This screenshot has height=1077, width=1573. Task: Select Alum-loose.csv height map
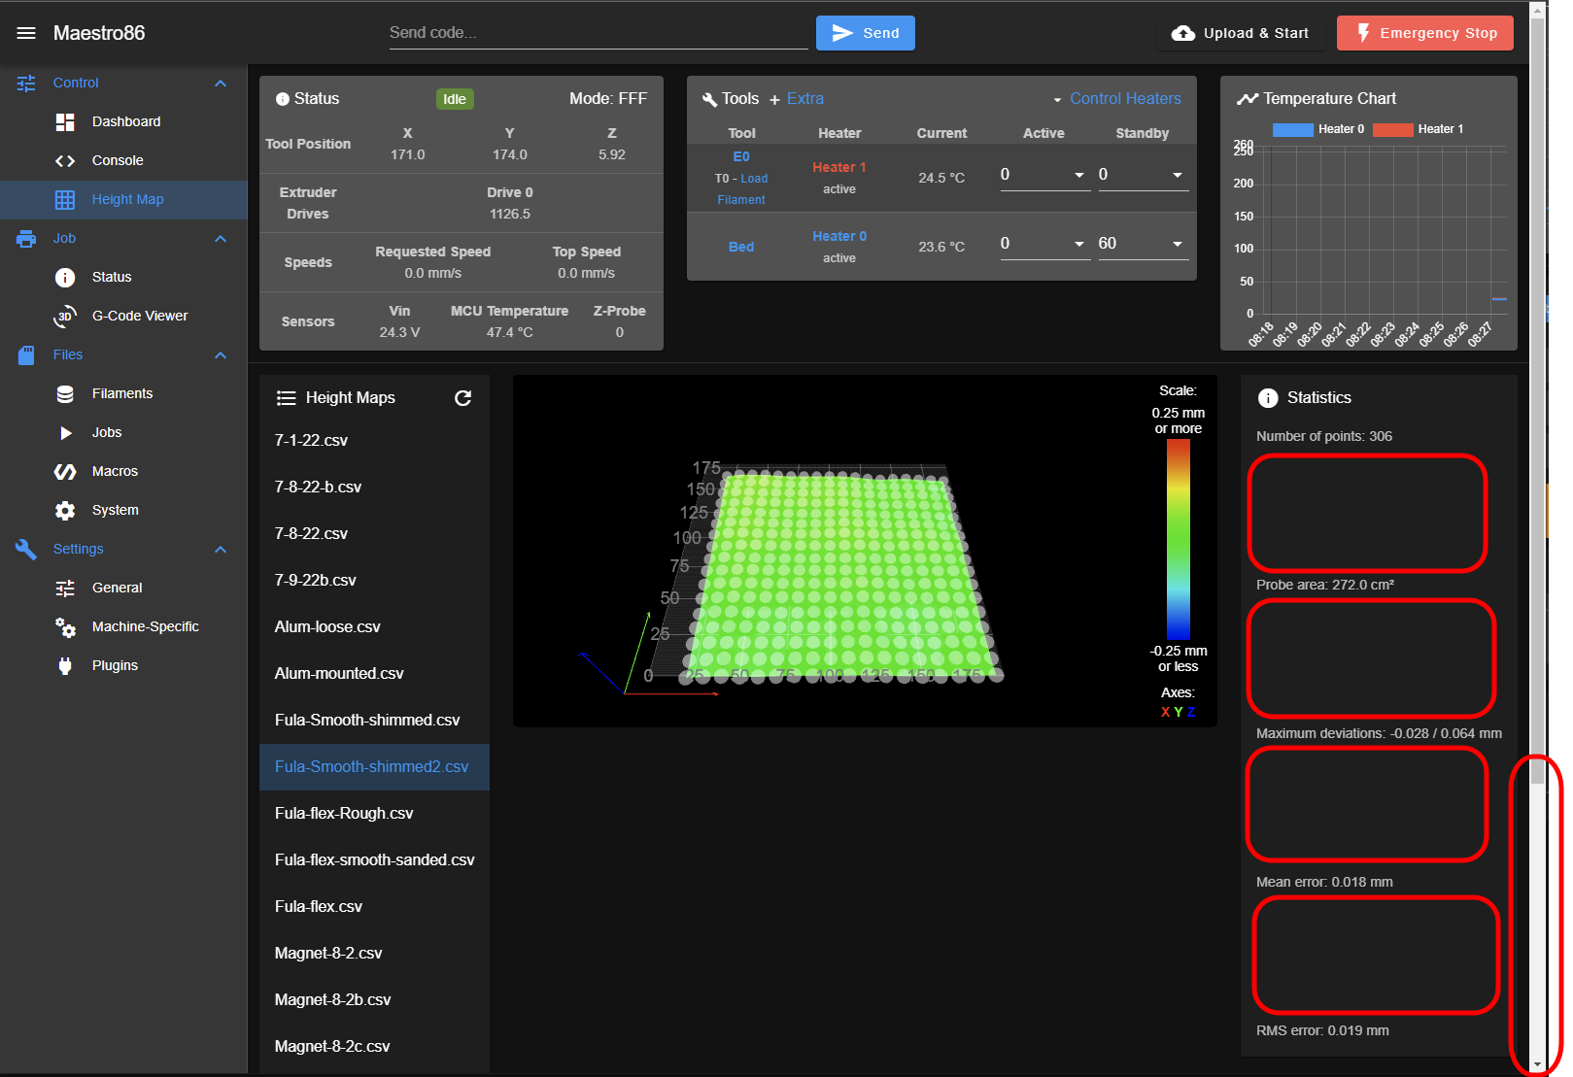374,626
